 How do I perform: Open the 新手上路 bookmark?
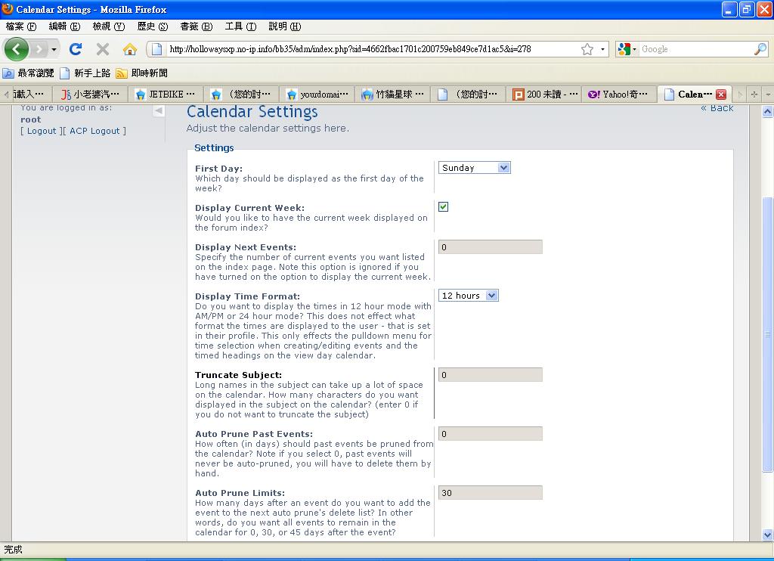click(x=85, y=73)
